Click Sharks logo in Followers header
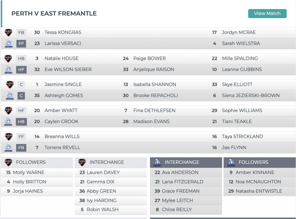Viewport: 296px width, 219px height. 231,163
